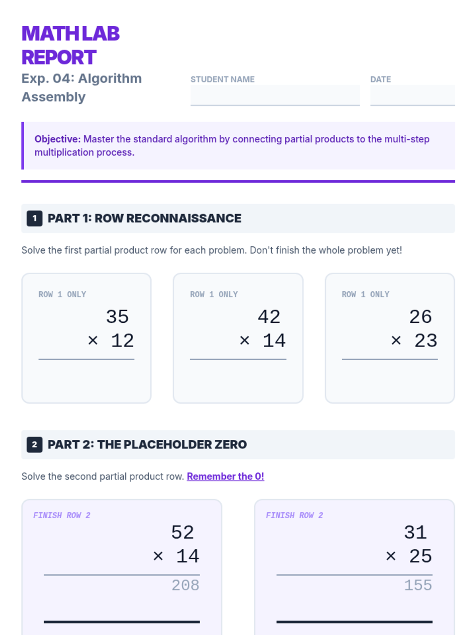Open the "Remember the 0!" link
Image resolution: width=476 pixels, height=635 pixels.
(225, 476)
